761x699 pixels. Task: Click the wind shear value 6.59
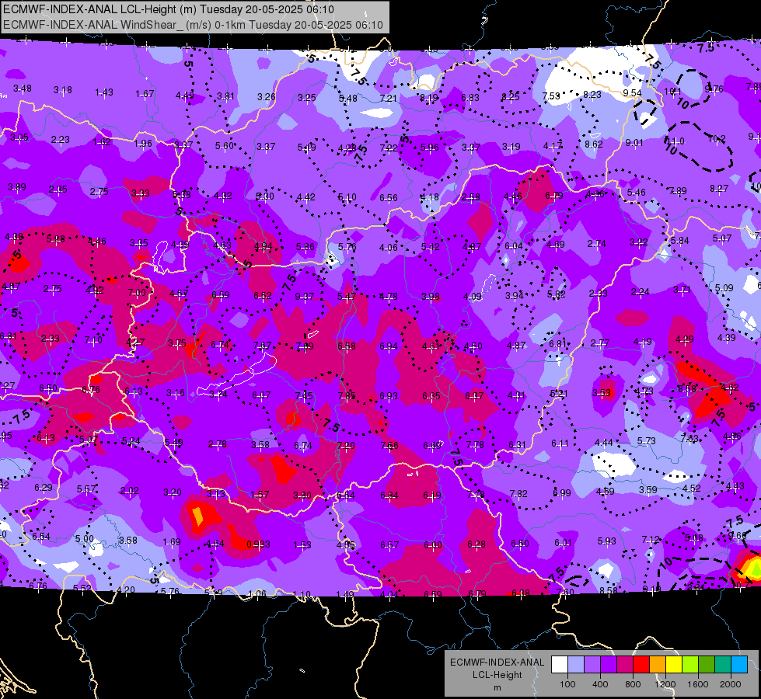click(221, 295)
